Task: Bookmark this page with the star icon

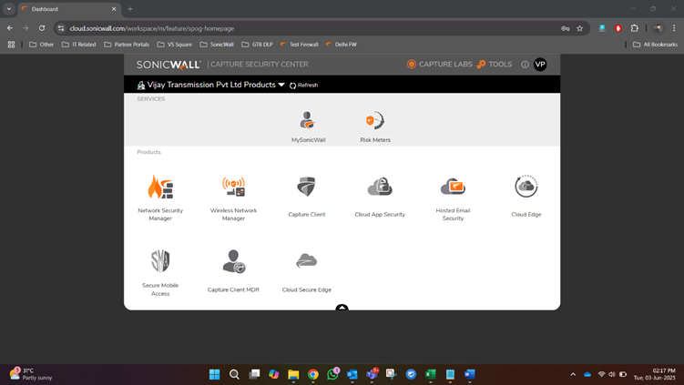Action: pyautogui.click(x=580, y=28)
